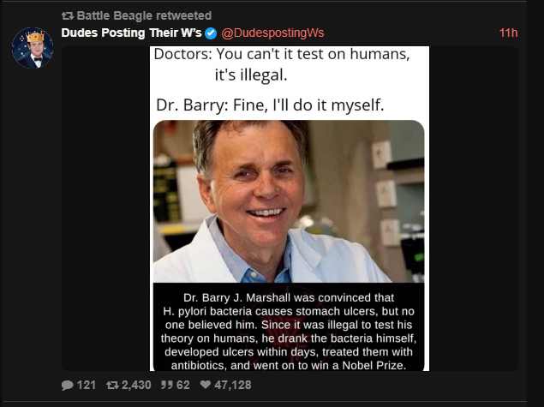Open the 'Dudes Posting Their W's' profile name
This screenshot has height=407, width=544.
click(x=131, y=33)
